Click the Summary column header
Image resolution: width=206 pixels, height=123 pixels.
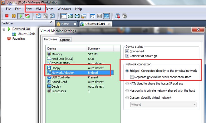(100, 49)
